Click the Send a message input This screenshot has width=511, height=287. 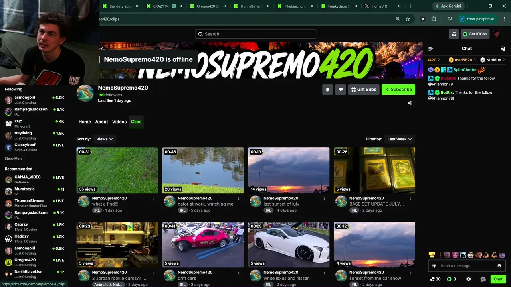click(467, 266)
